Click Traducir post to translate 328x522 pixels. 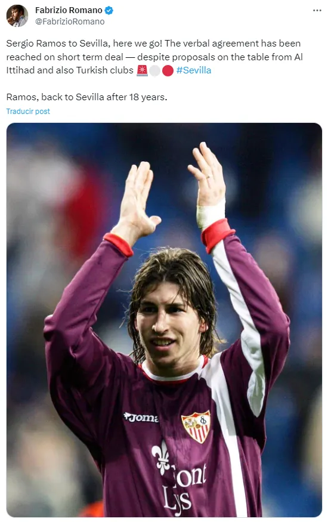point(28,111)
